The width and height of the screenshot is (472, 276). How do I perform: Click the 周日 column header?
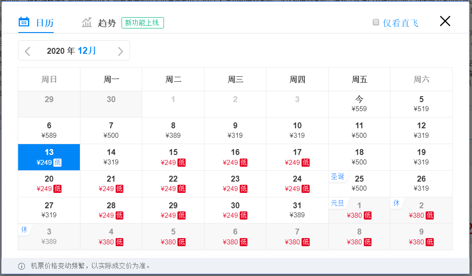49,79
